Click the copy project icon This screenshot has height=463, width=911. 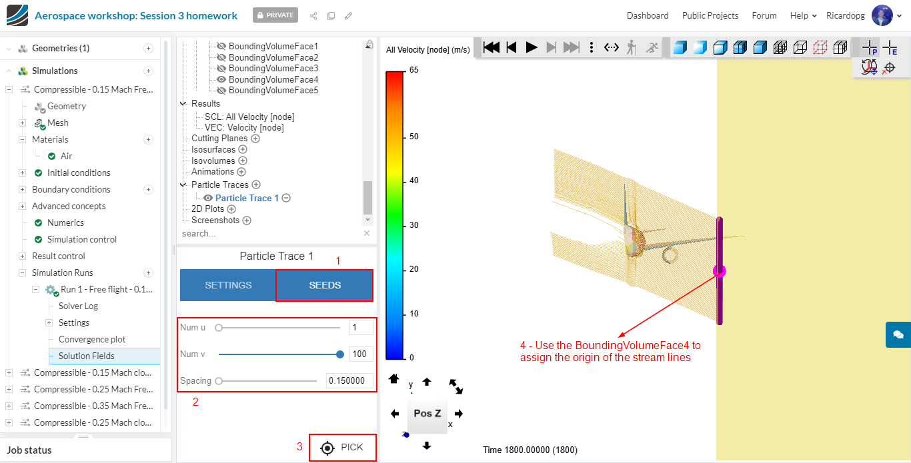[331, 15]
